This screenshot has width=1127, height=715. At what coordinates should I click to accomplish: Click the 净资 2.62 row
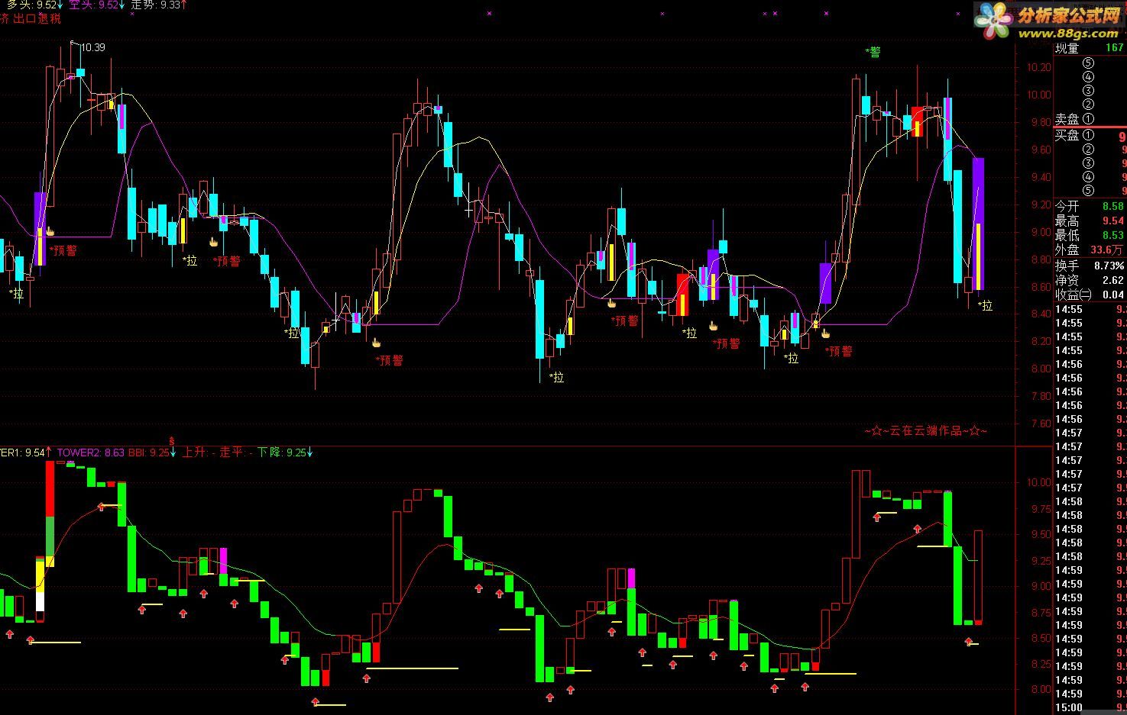point(1090,280)
